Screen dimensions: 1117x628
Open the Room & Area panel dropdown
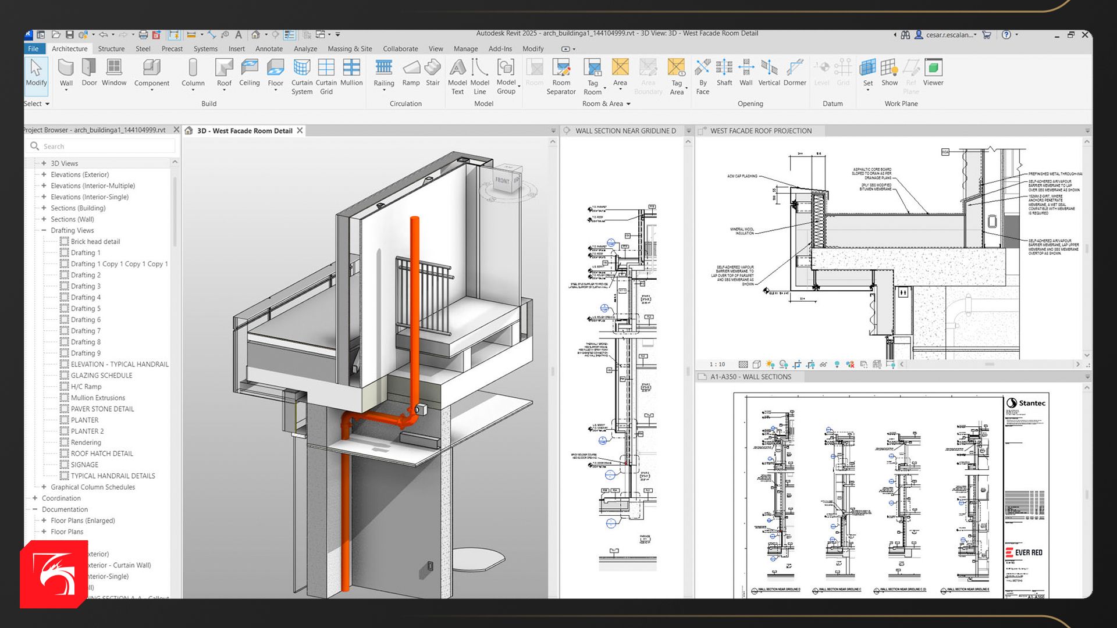pyautogui.click(x=606, y=104)
